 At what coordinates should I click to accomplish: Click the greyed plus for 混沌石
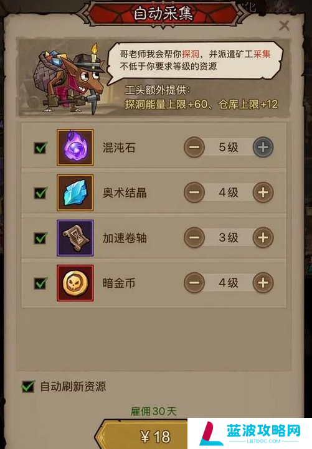pos(263,147)
